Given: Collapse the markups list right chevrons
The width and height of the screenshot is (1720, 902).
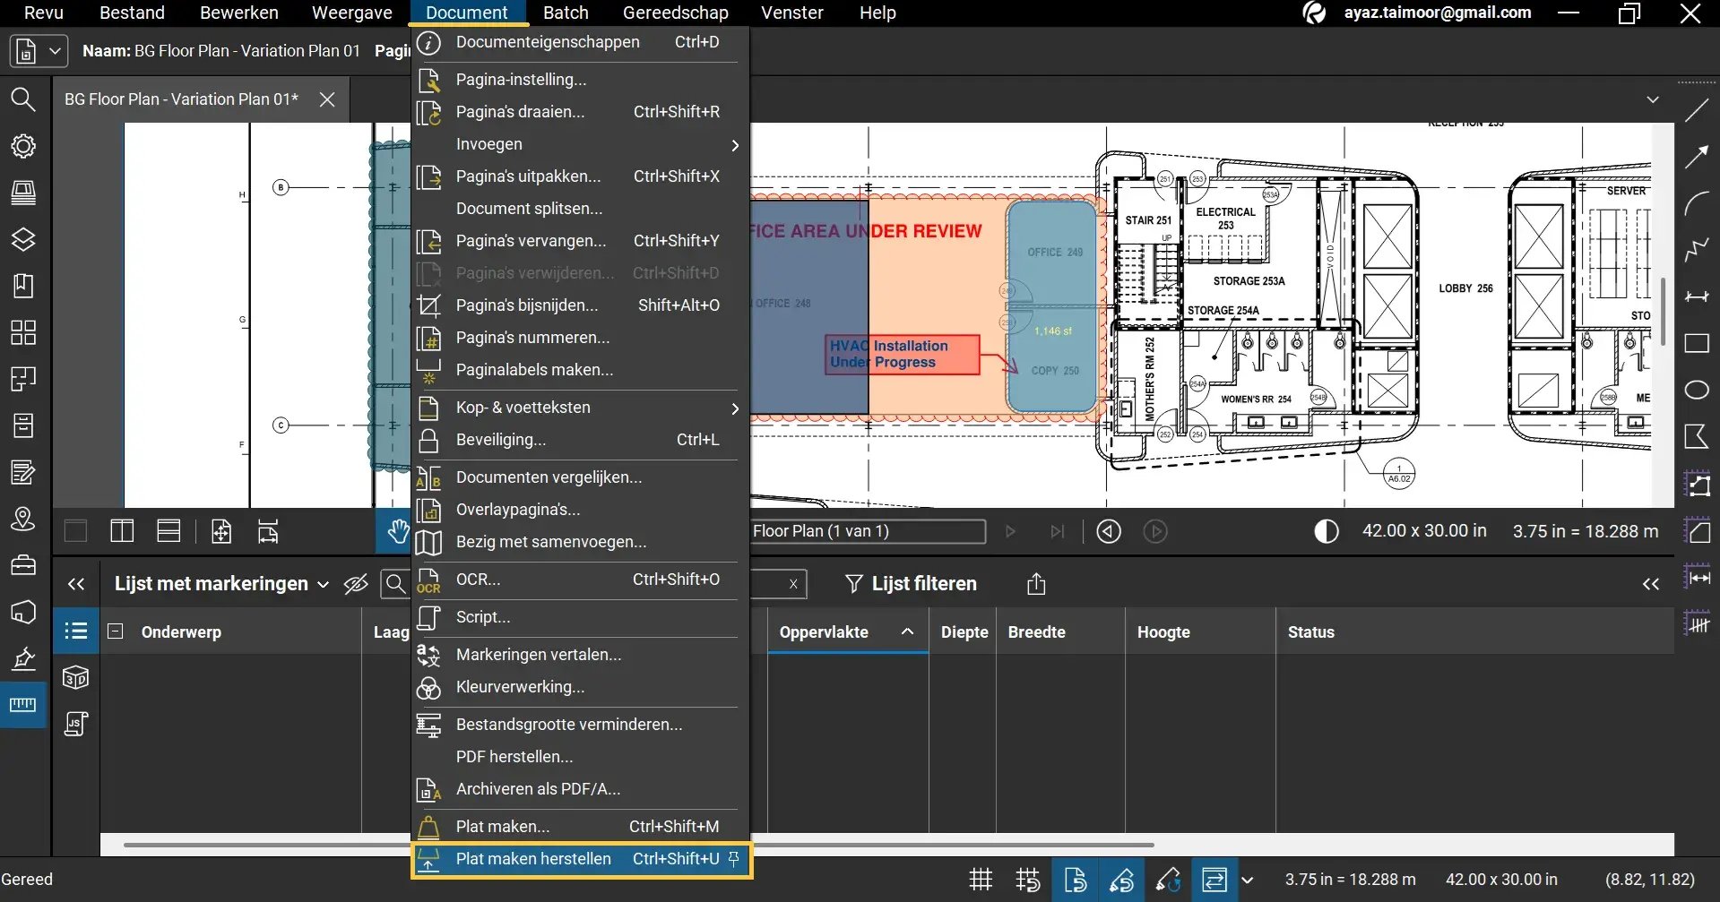Looking at the screenshot, I should (1651, 584).
